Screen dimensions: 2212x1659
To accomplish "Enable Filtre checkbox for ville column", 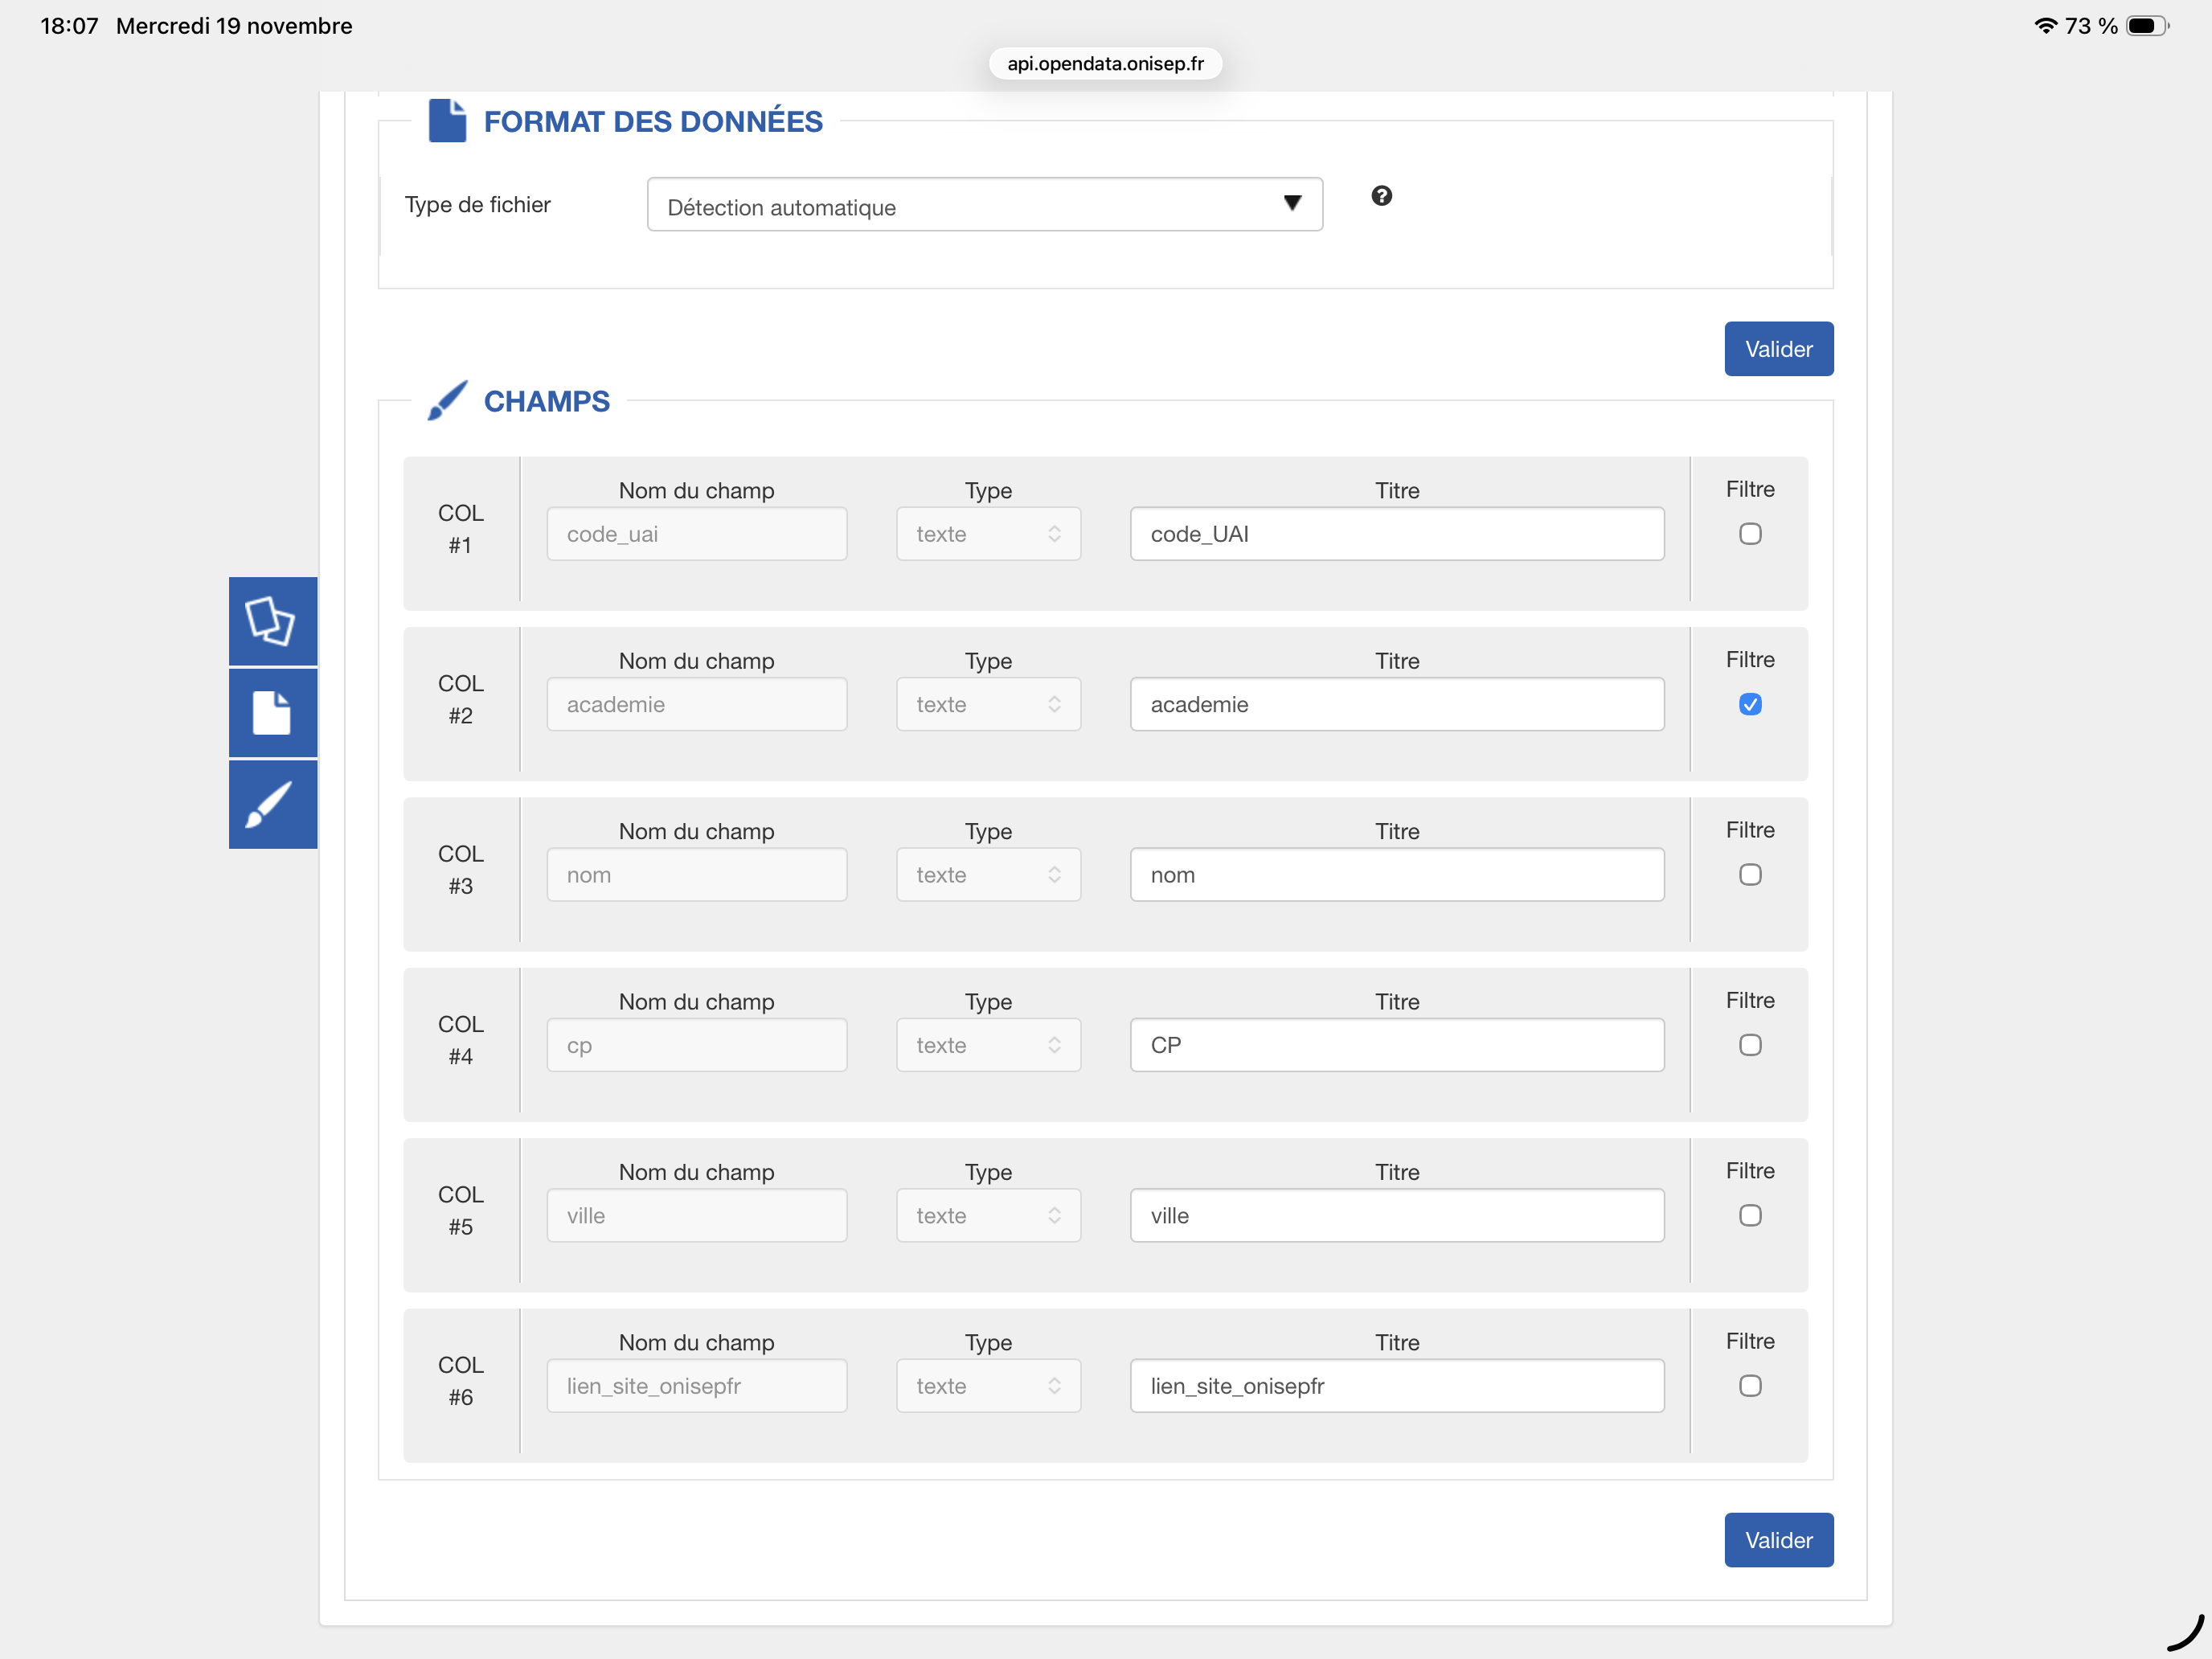I will tap(1749, 1215).
